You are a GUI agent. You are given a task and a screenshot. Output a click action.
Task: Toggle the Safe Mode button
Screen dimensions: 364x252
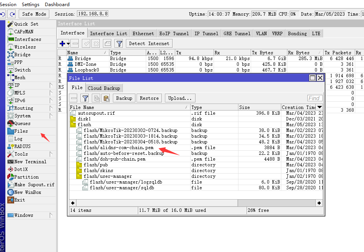(34, 14)
